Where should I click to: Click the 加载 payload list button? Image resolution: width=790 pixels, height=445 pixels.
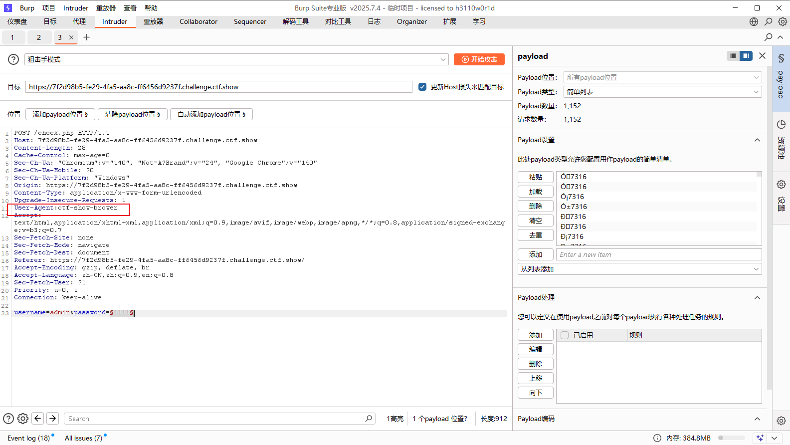click(x=536, y=192)
